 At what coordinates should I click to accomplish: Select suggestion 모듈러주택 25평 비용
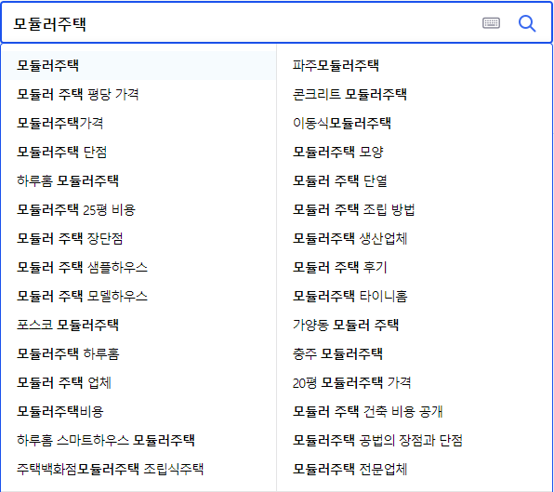pyautogui.click(x=76, y=209)
